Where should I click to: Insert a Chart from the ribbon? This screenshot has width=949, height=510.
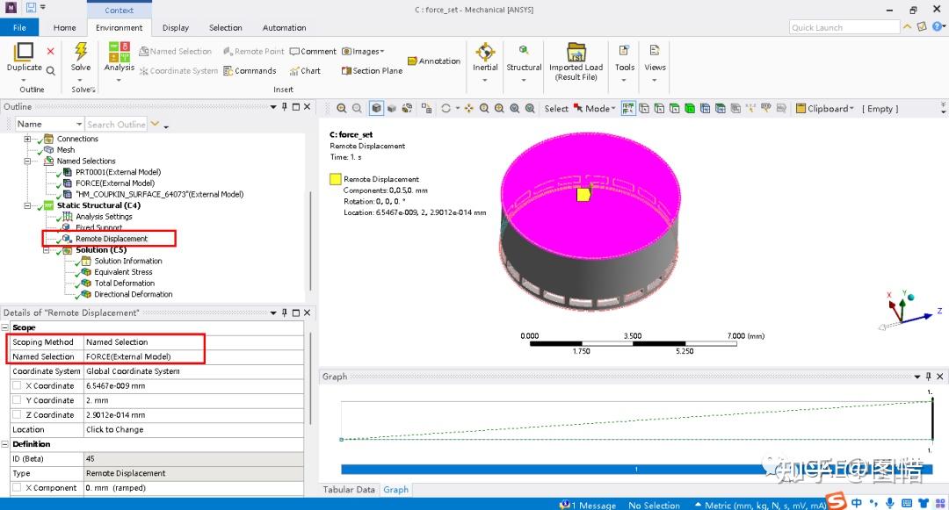[x=304, y=71]
